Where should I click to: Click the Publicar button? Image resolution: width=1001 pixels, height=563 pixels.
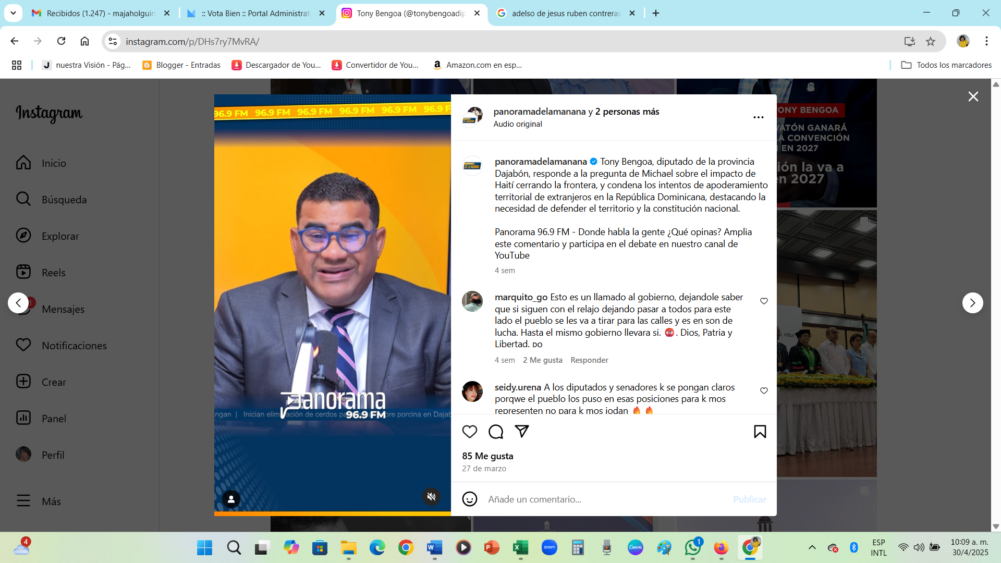[x=750, y=499]
